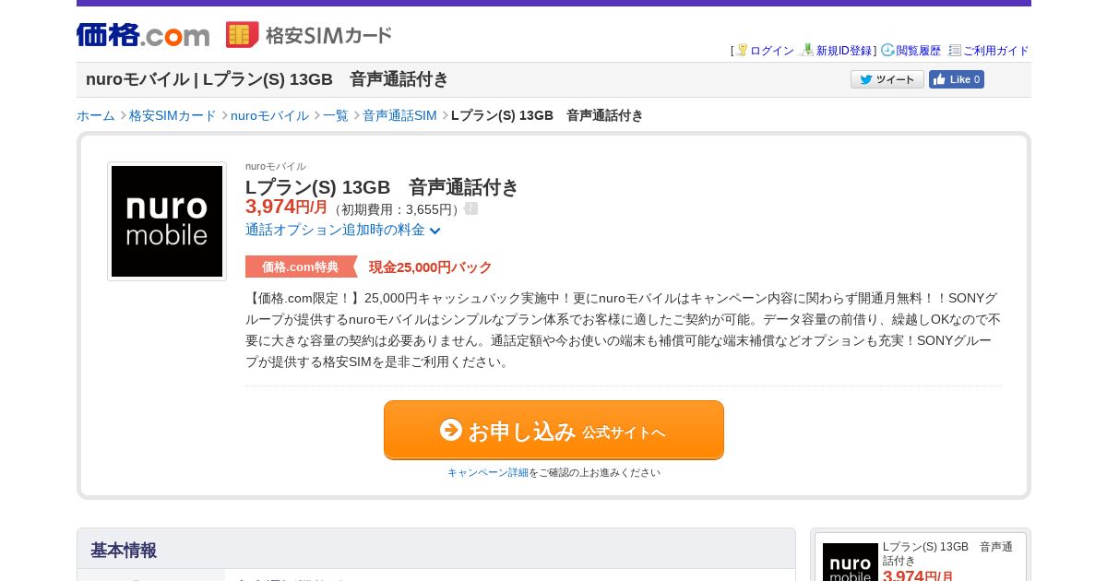Open the 閲覧履歴 link
Screen dimensions: 1107x581
tap(919, 51)
